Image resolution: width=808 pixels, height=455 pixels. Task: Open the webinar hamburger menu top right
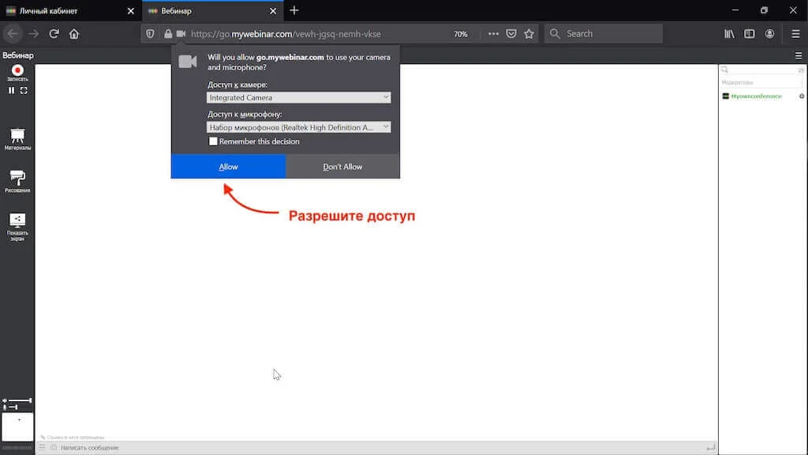(799, 55)
